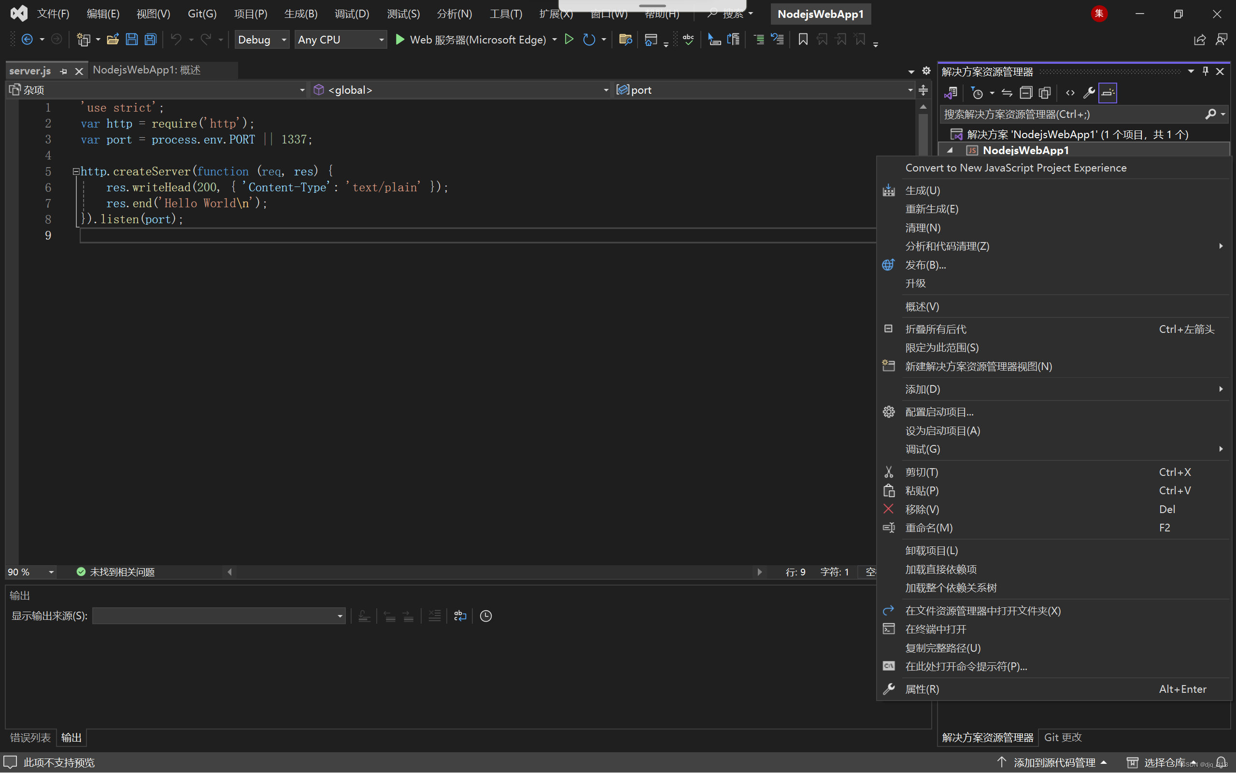Switch to the NodejsWebApp1: 概述 tab
Image resolution: width=1236 pixels, height=773 pixels.
[x=147, y=70]
